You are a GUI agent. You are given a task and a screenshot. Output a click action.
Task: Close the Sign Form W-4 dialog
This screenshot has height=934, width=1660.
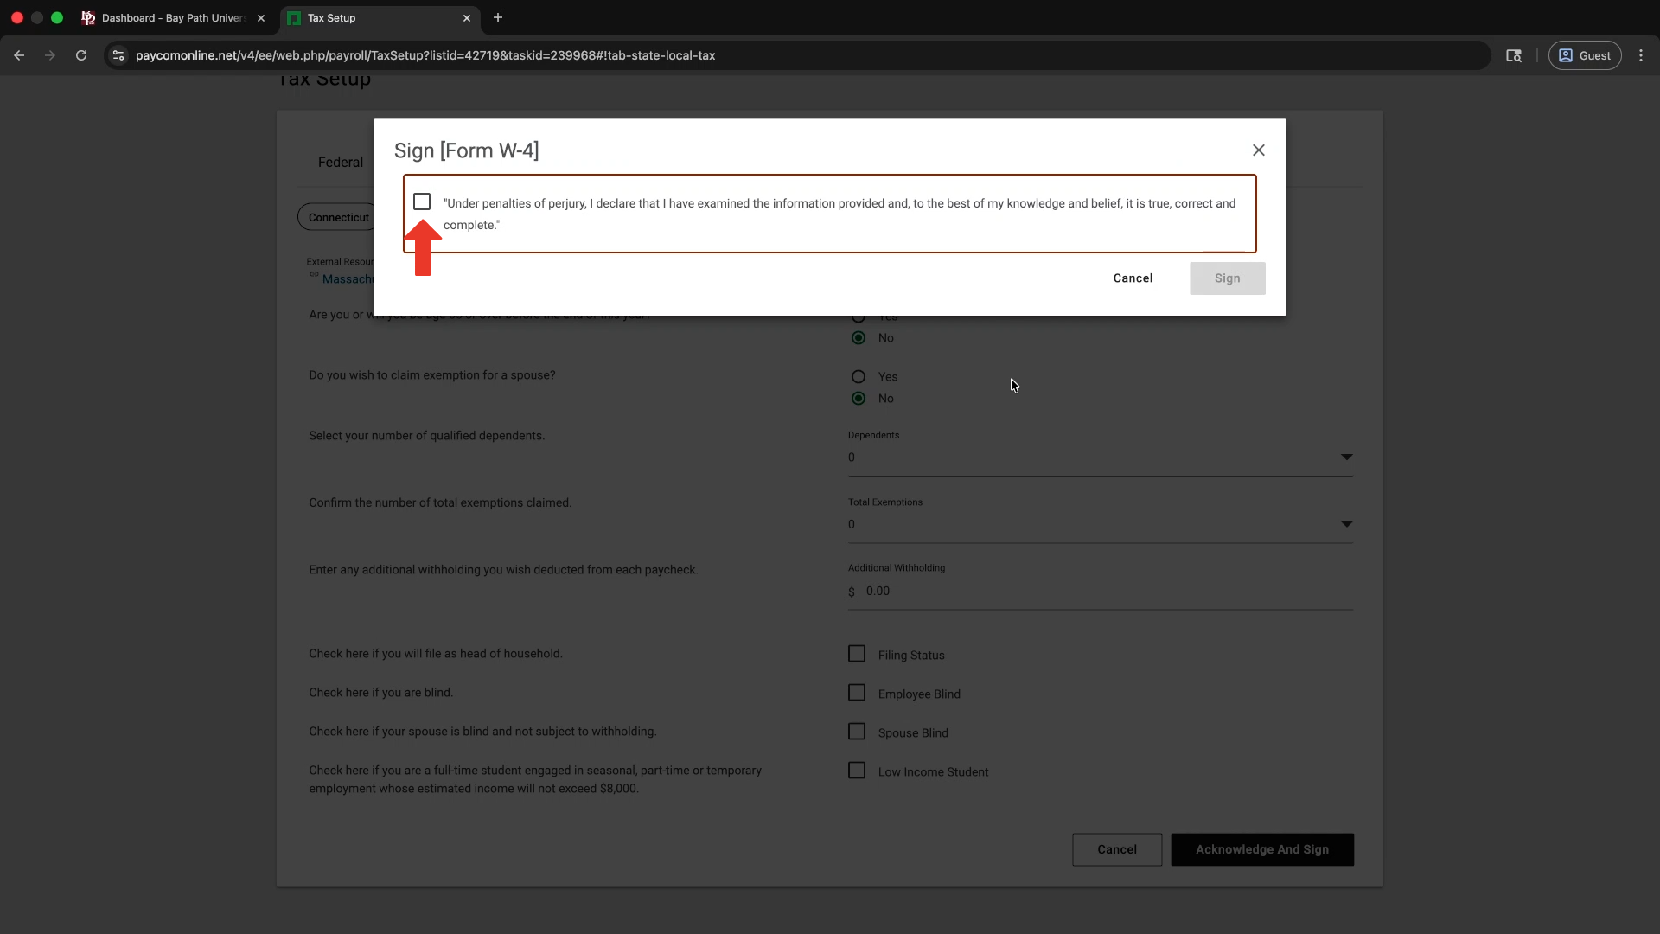[1259, 150]
